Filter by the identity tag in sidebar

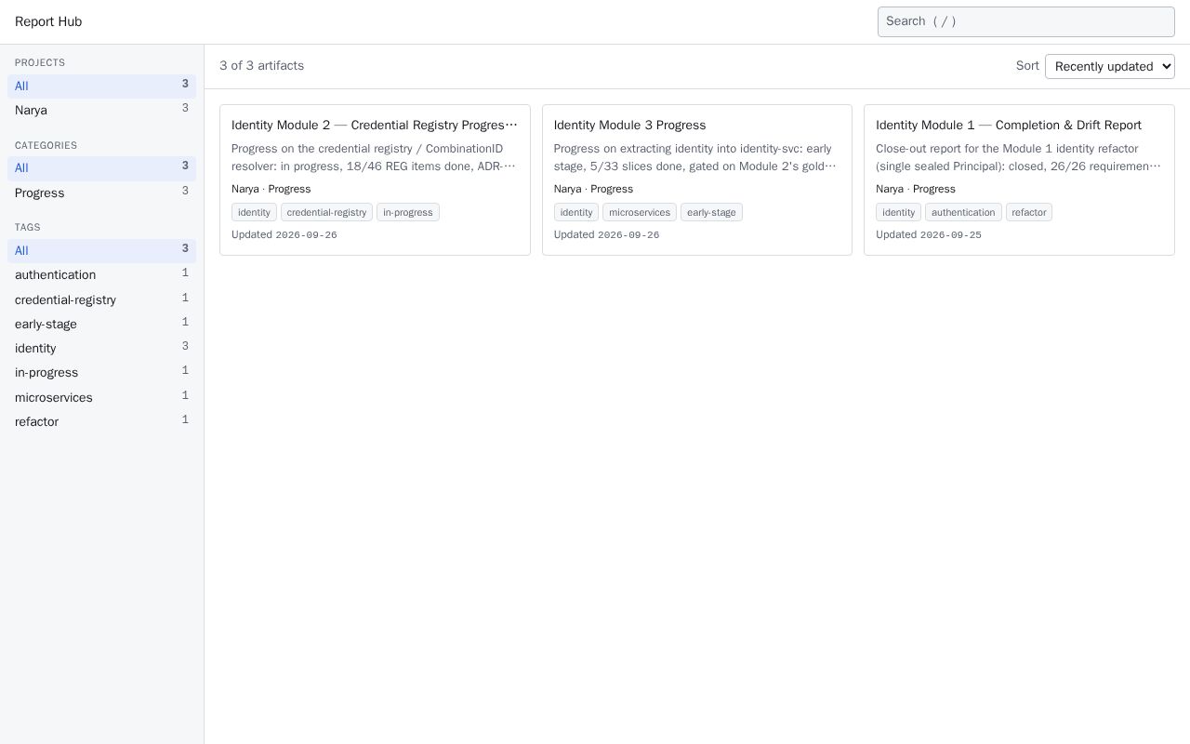101,348
